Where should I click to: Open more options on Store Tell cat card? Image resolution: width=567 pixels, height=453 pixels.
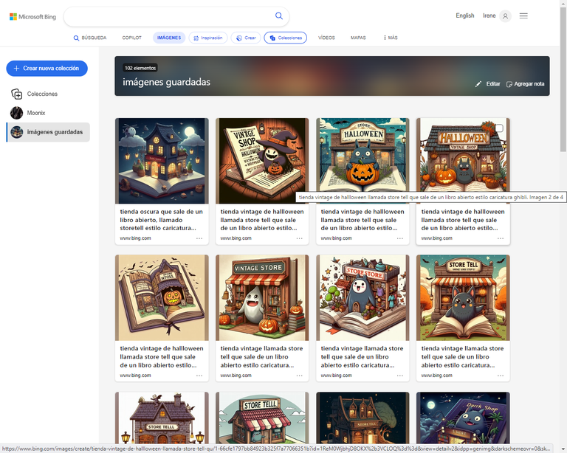click(501, 376)
